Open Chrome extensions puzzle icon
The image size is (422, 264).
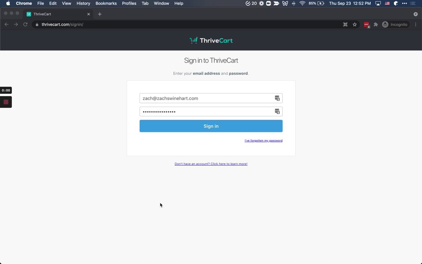(x=376, y=25)
